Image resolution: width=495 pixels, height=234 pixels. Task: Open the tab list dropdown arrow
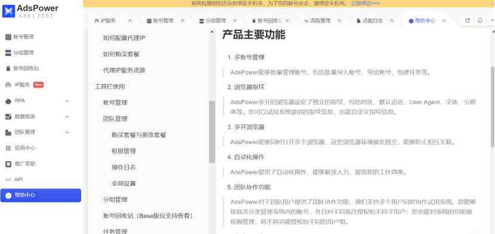(x=492, y=20)
